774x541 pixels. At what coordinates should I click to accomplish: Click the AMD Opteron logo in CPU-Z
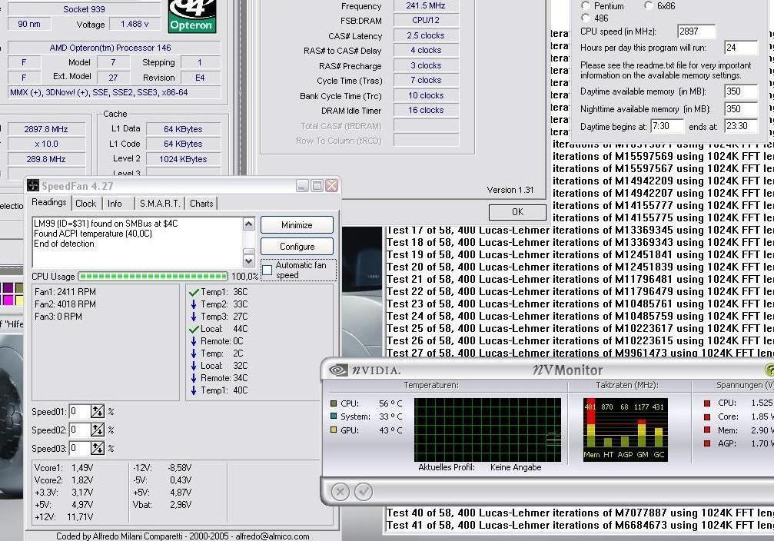click(192, 16)
